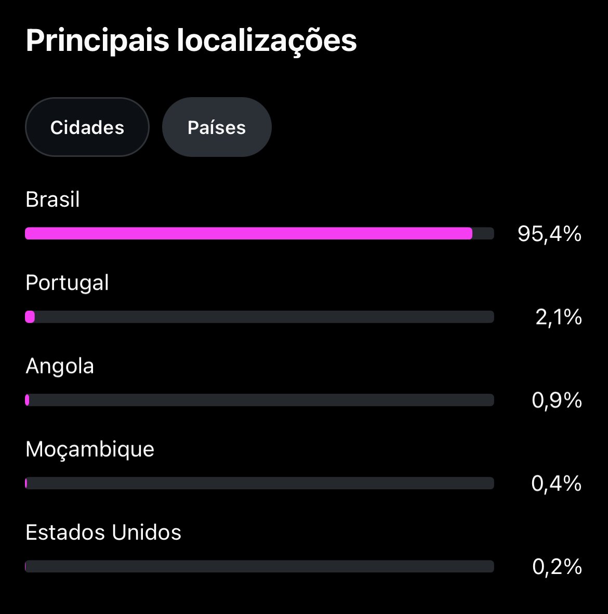Click the pink dot on Portugal's bar
This screenshot has height=614, width=608.
(x=30, y=317)
